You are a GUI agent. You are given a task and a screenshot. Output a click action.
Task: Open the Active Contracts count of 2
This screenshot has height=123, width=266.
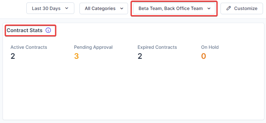(x=13, y=56)
